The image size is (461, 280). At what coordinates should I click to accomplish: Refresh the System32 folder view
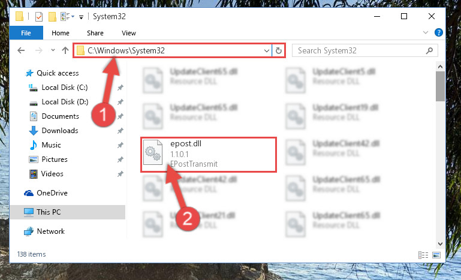[278, 50]
